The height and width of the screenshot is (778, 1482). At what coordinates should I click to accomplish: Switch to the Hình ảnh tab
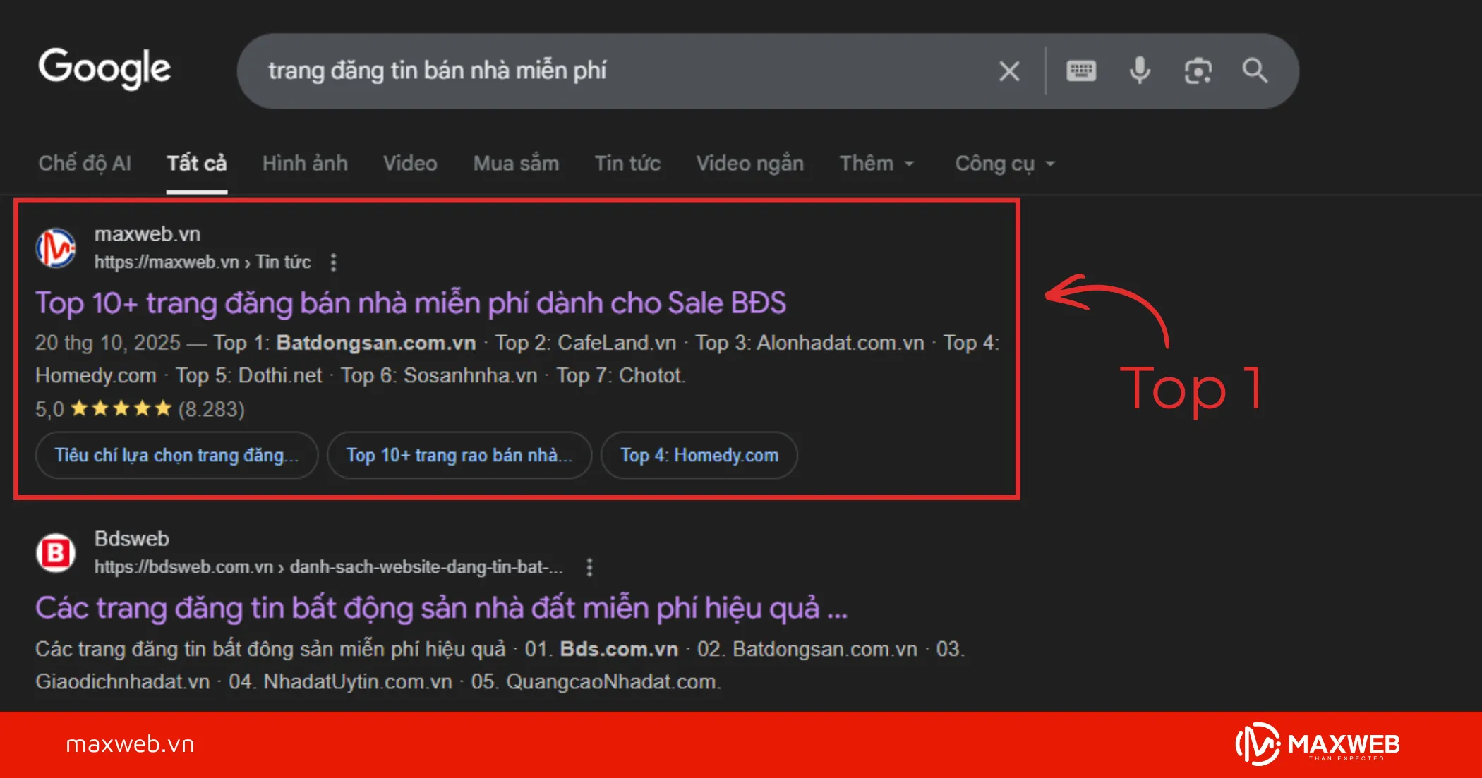(x=305, y=164)
